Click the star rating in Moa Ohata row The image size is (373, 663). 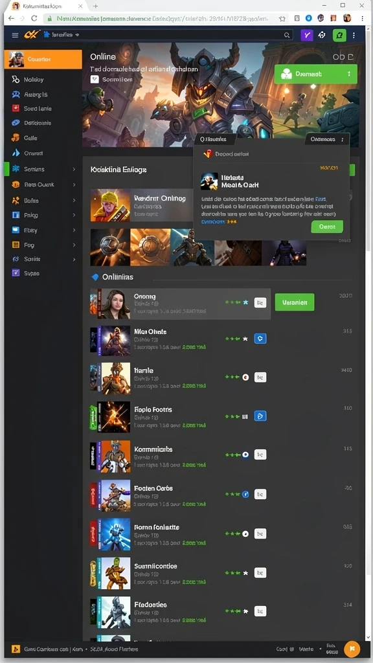click(236, 339)
